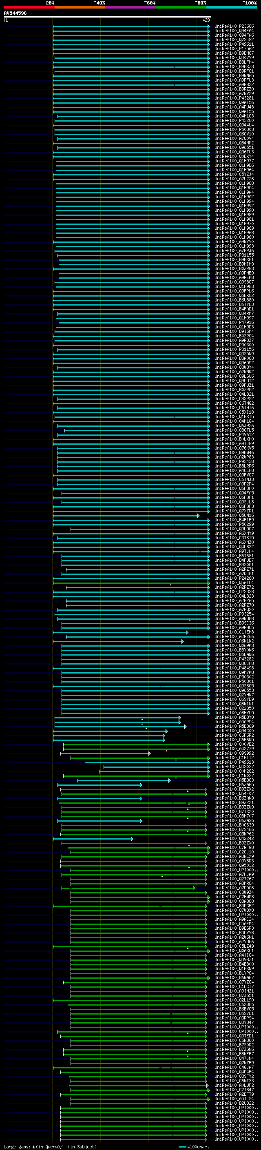Click hit label UniRef100_Q42242
Image resolution: width=261 pixels, height=1150 pixels.
(x=234, y=839)
